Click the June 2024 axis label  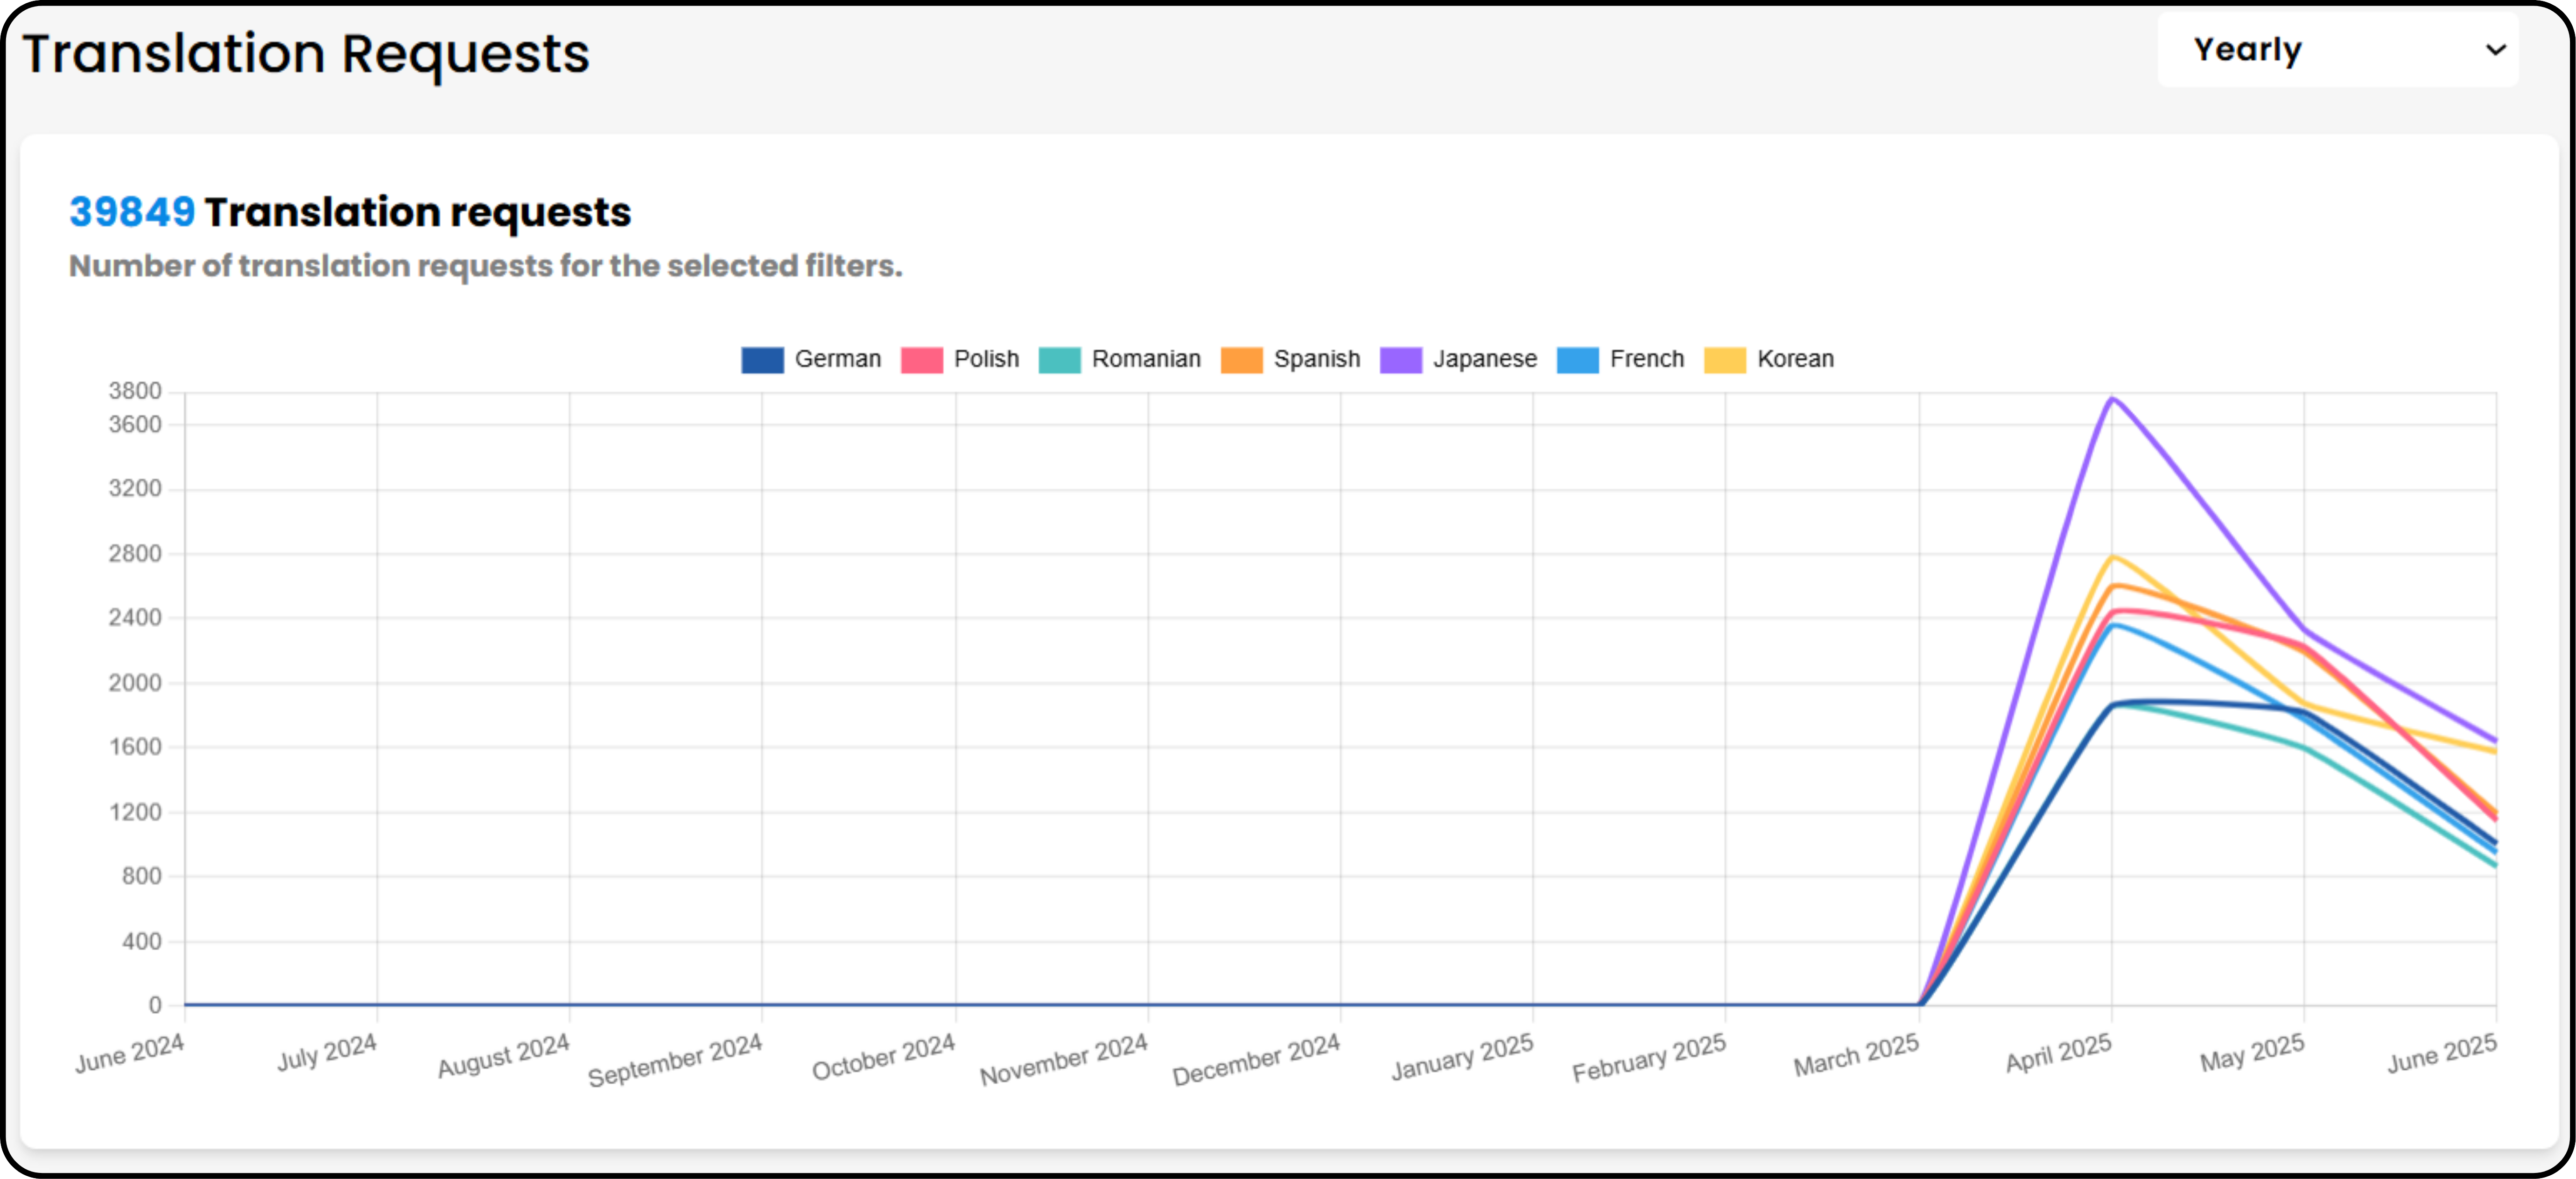(x=129, y=1054)
